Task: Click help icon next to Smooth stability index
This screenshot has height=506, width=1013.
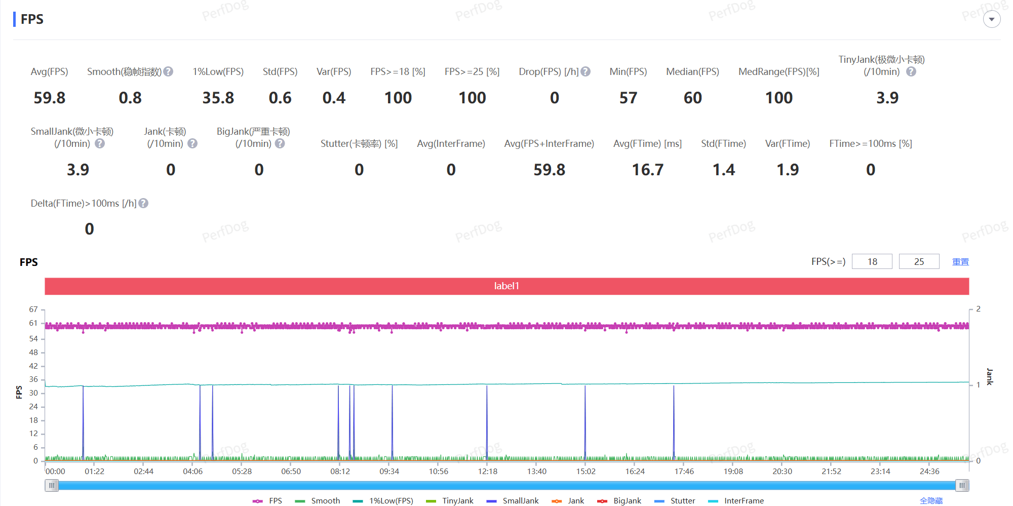Action: tap(168, 72)
